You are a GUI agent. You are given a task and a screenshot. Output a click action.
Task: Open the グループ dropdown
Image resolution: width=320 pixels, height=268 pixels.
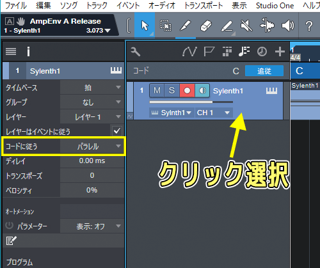click(x=92, y=102)
